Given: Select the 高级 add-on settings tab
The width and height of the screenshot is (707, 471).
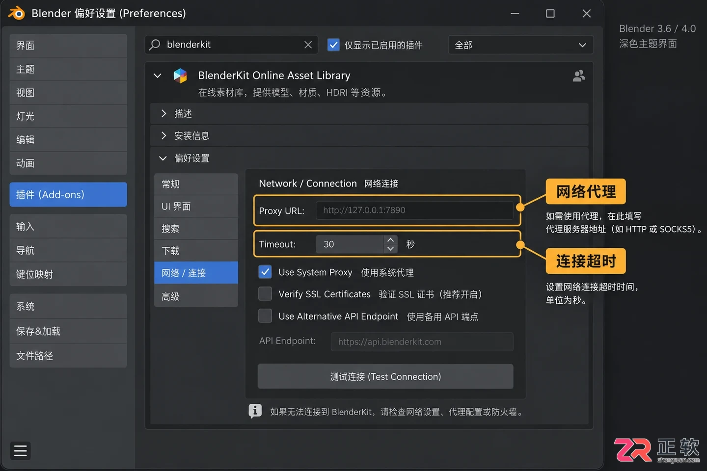Looking at the screenshot, I should 196,296.
